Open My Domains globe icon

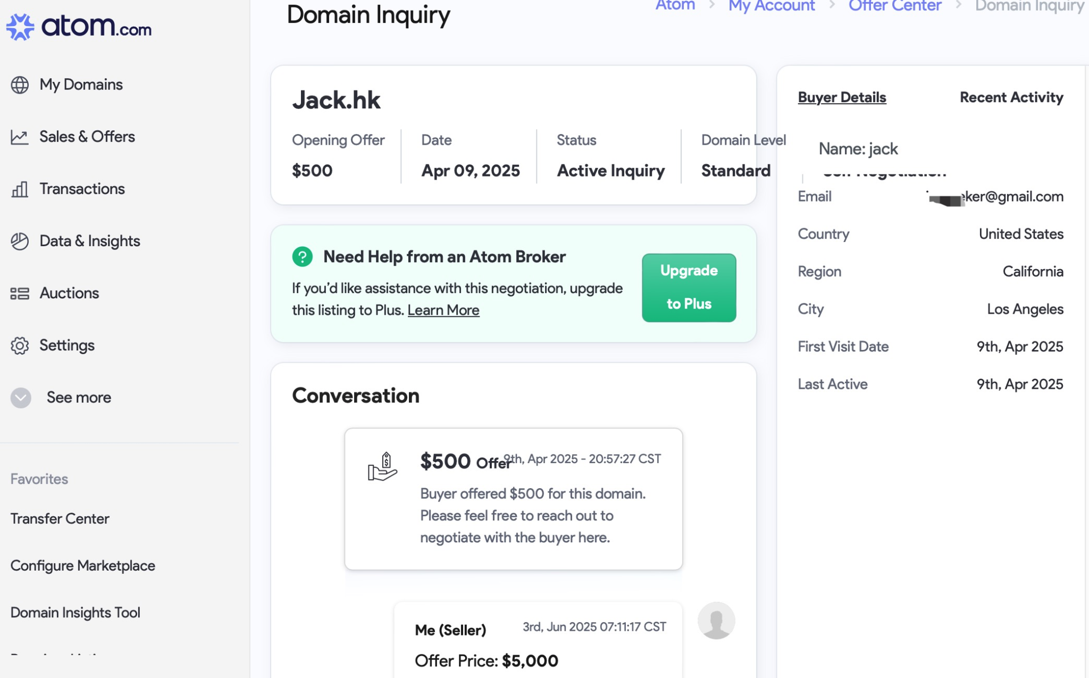point(20,85)
